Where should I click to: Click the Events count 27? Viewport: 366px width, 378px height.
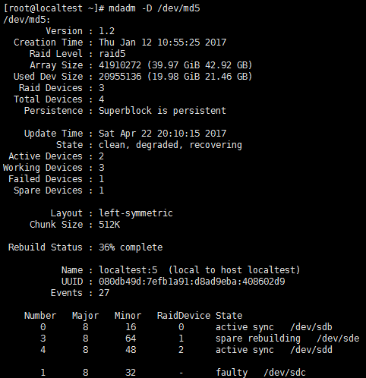coord(104,293)
